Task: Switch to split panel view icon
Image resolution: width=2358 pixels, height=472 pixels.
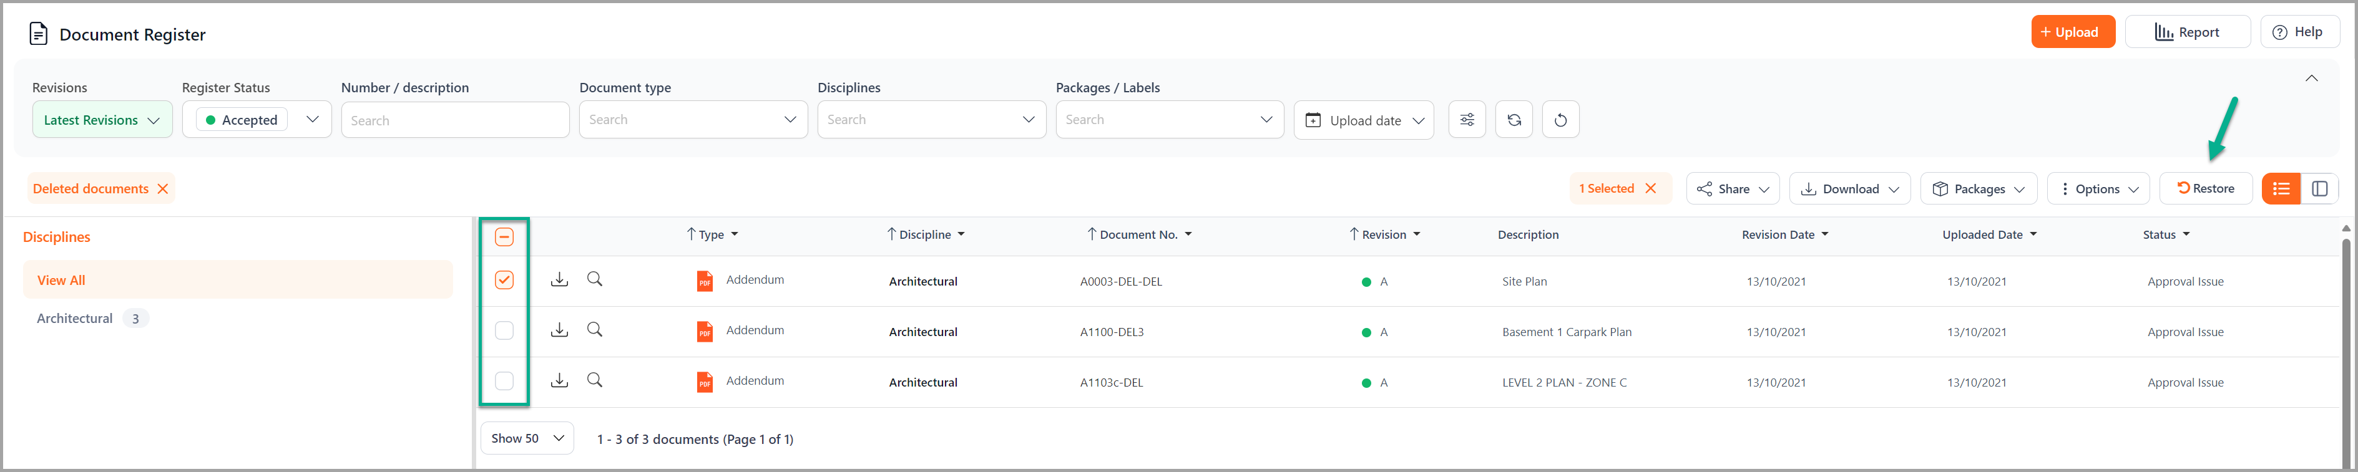Action: point(2319,188)
